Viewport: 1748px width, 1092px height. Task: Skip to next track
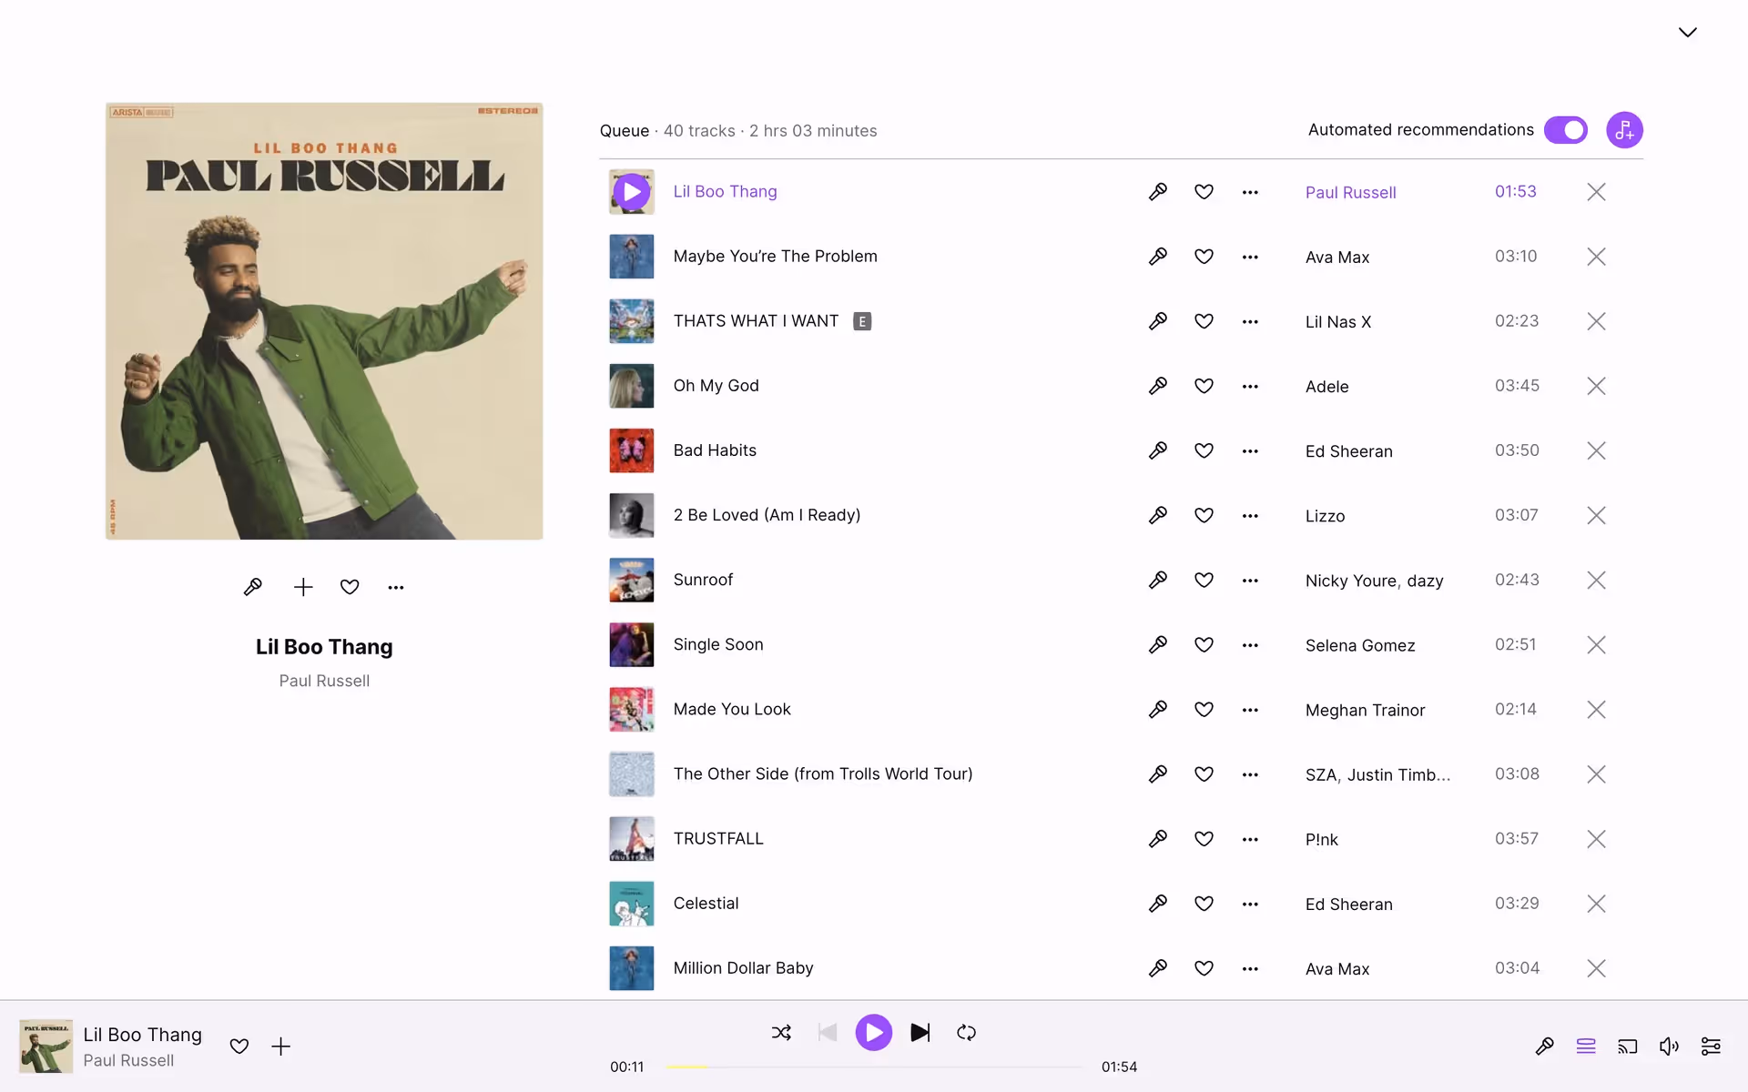pyautogui.click(x=920, y=1032)
